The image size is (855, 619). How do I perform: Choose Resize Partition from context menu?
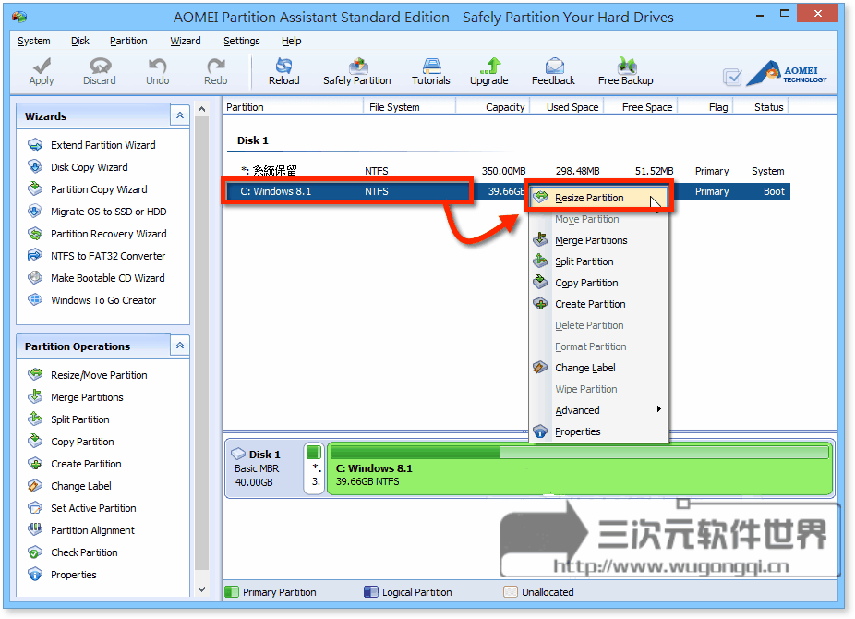click(598, 198)
